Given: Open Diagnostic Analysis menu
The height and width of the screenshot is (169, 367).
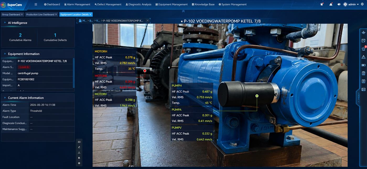Looking at the screenshot, I should pyautogui.click(x=138, y=4).
